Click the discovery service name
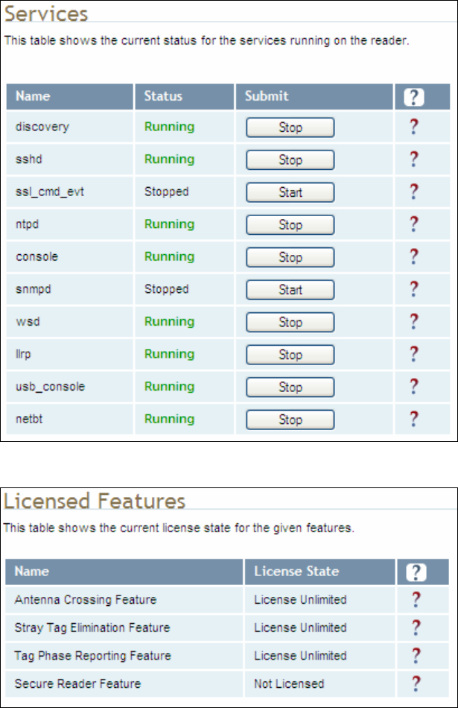Image resolution: width=458 pixels, height=708 pixels. coord(42,127)
